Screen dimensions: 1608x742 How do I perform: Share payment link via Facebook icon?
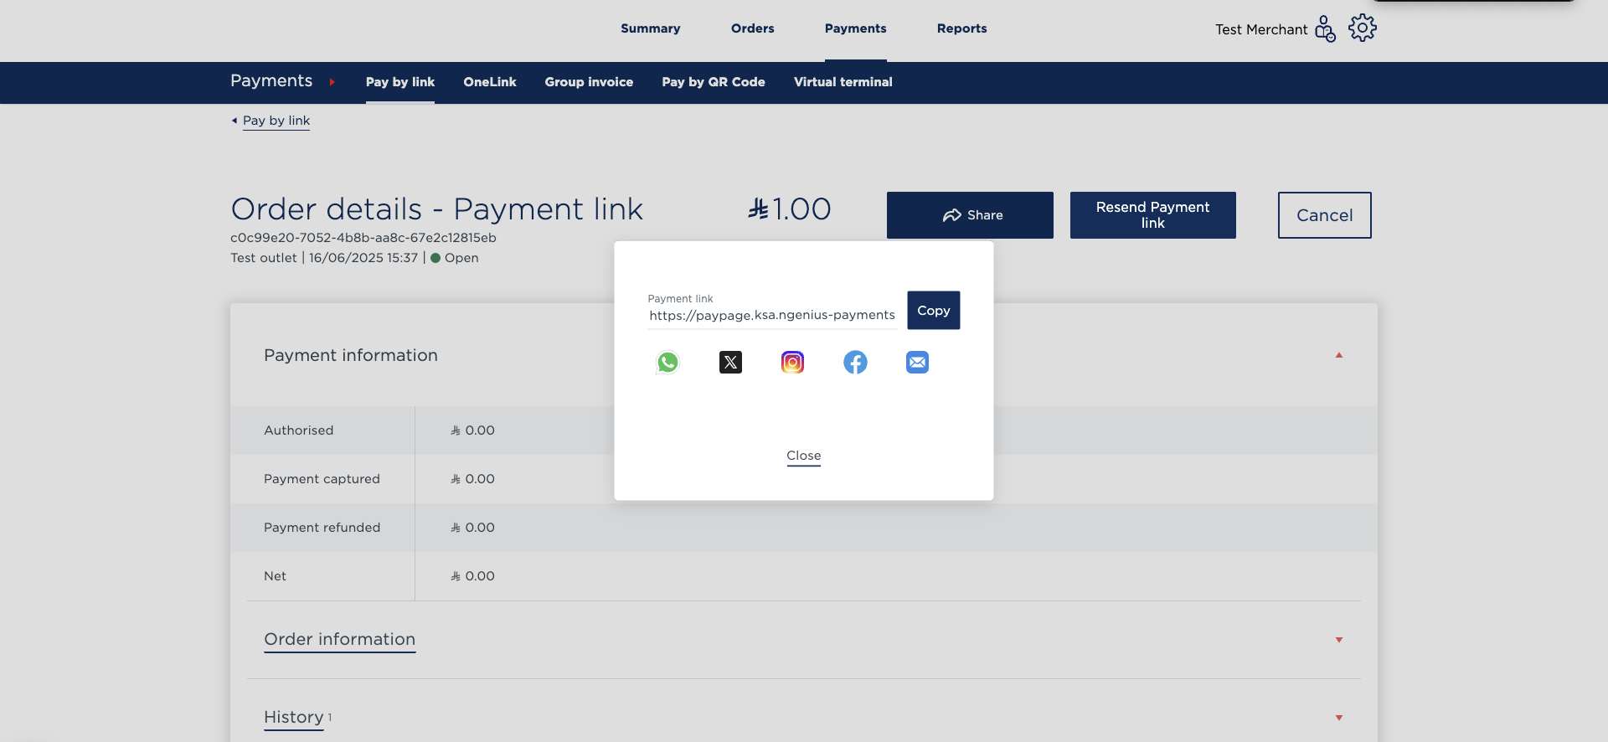click(855, 363)
